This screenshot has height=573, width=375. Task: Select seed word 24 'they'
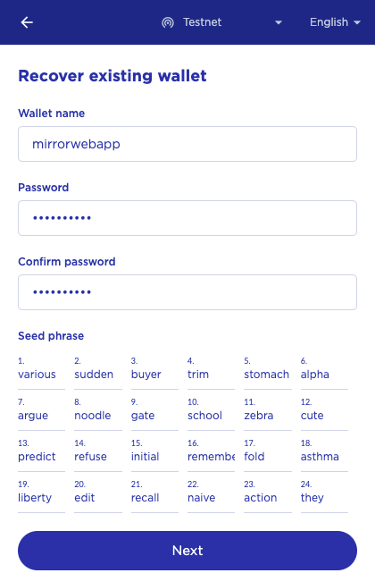coord(324,498)
